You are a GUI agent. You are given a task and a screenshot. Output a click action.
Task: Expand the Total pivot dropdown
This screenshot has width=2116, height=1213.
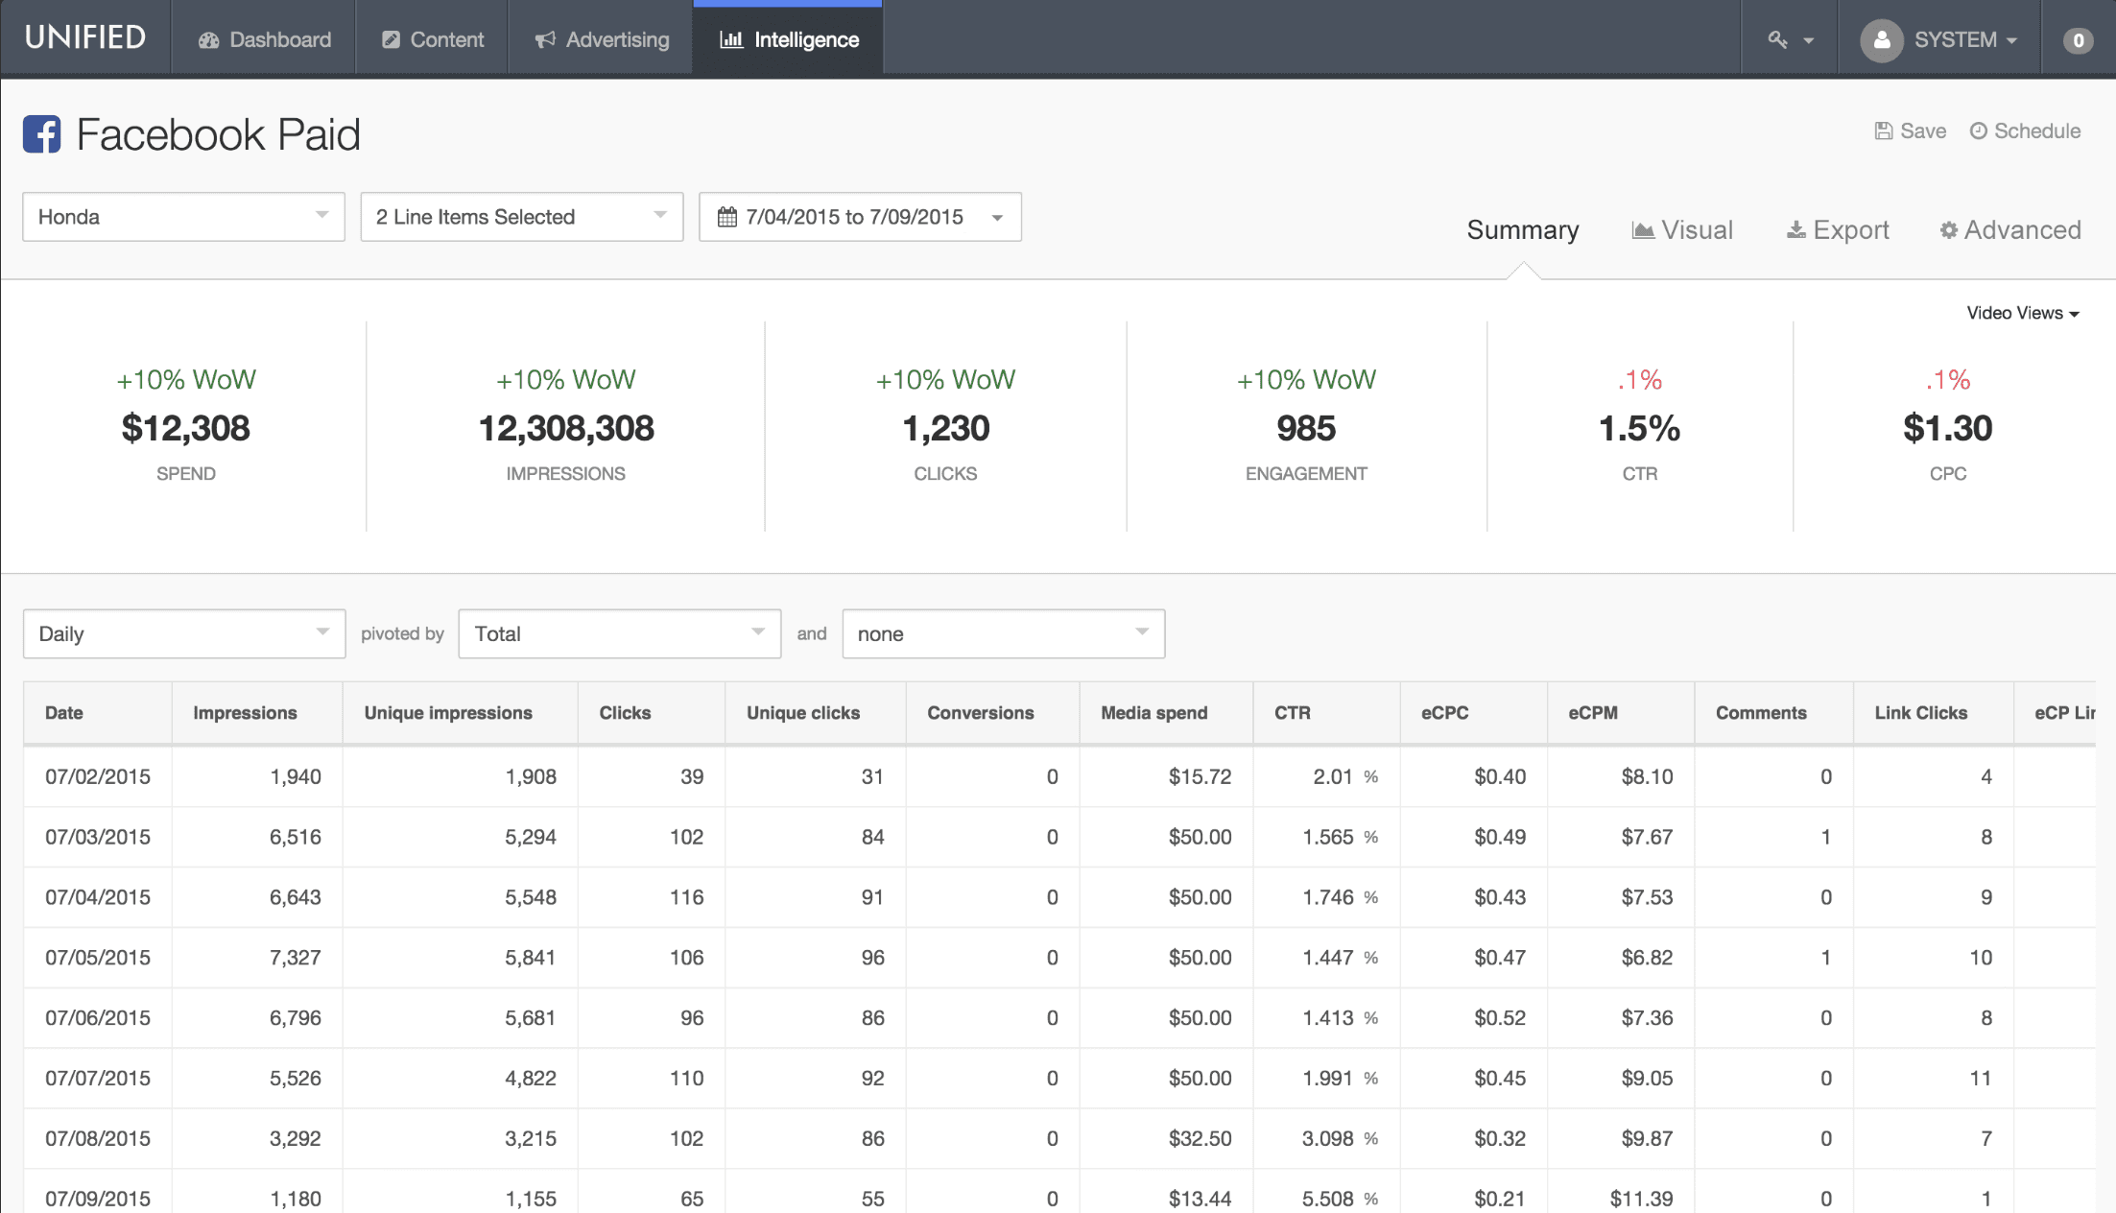620,633
